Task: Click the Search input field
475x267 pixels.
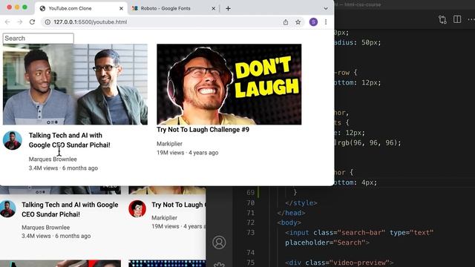Action: (x=38, y=39)
